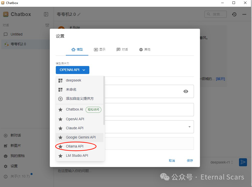Switch to the 模型 settings tab

coord(77,49)
